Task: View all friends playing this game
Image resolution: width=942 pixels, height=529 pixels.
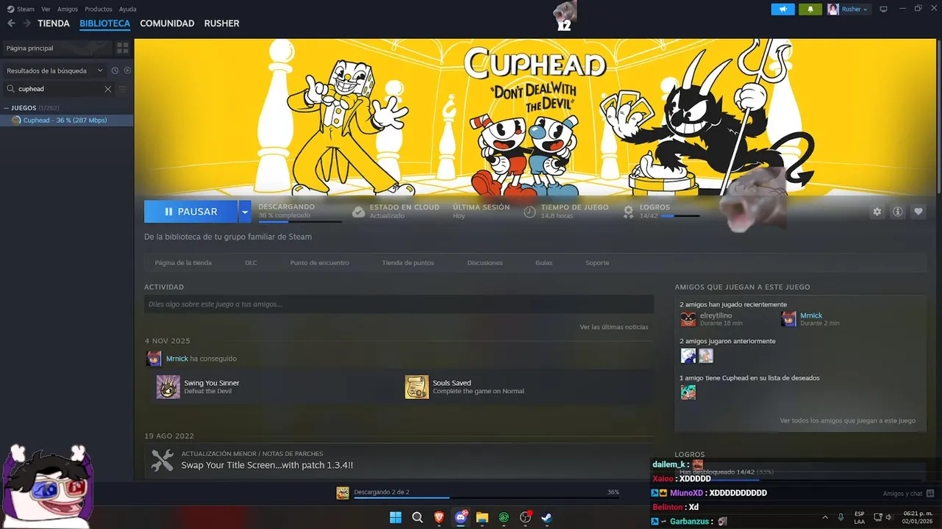Action: tap(848, 421)
